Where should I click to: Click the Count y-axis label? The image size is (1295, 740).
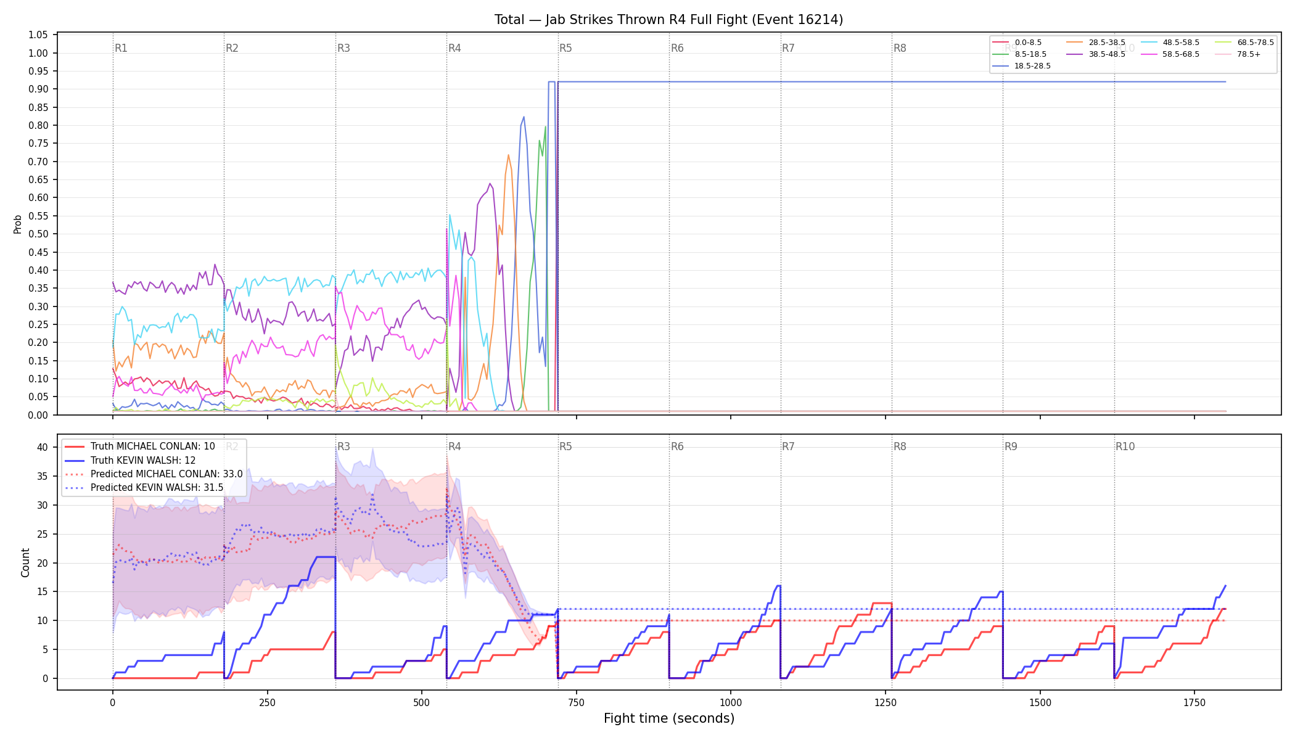(x=25, y=562)
